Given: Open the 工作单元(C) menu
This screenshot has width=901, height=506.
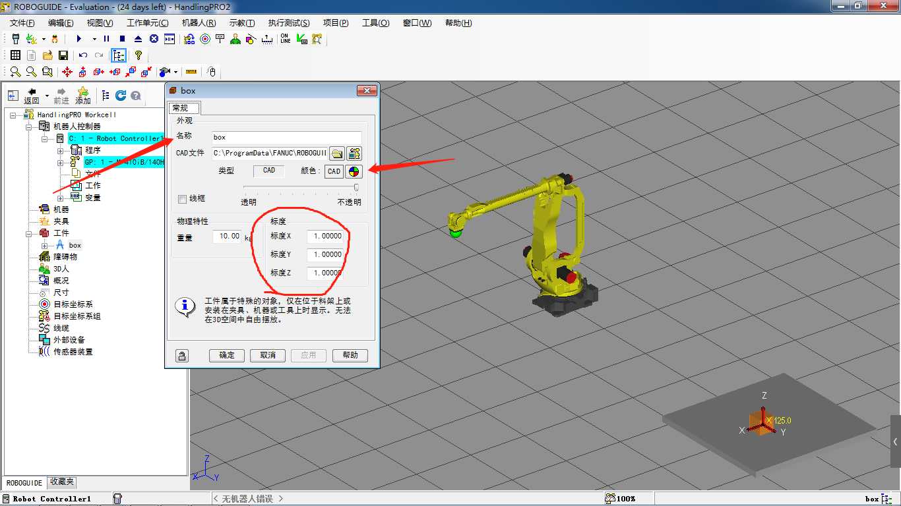Looking at the screenshot, I should (x=148, y=23).
